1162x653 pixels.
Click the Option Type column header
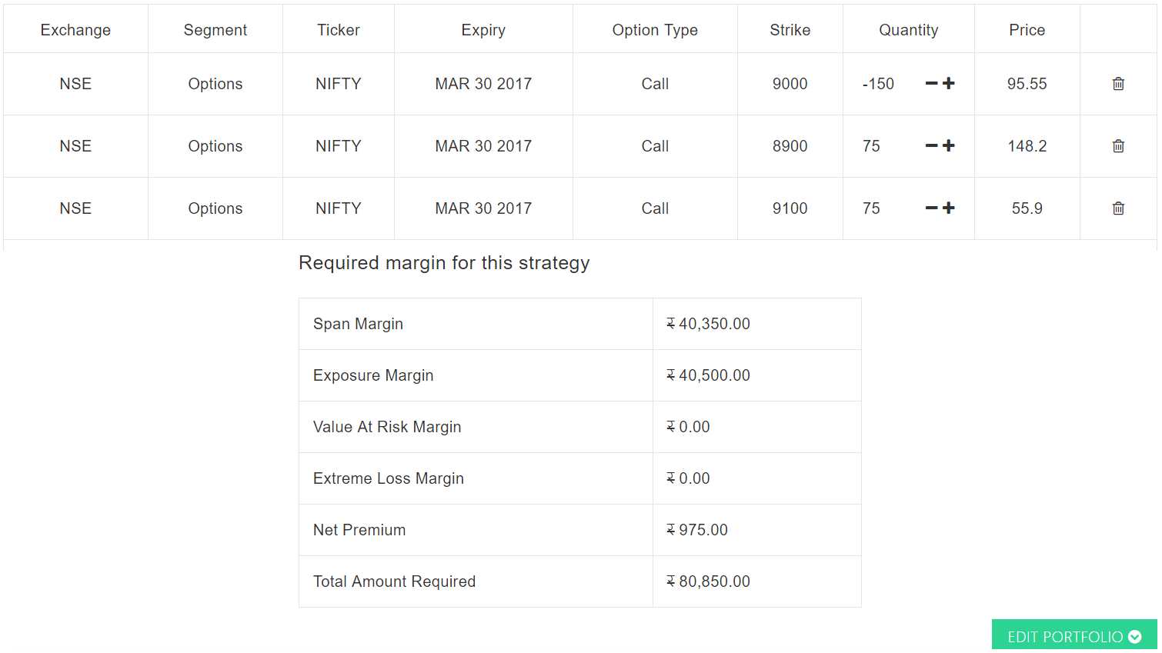[655, 30]
